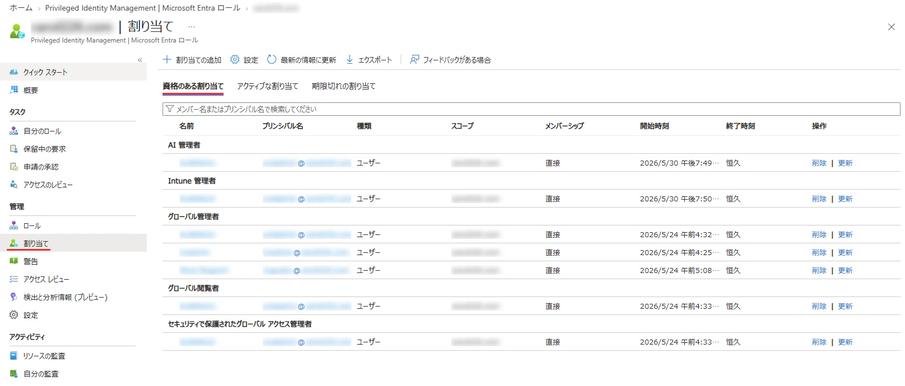Image resolution: width=905 pixels, height=386 pixels.
Task: Open リソースの監査
Action: [44, 356]
